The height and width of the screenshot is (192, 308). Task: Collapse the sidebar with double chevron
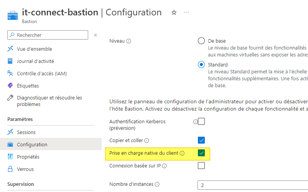pyautogui.click(x=95, y=35)
